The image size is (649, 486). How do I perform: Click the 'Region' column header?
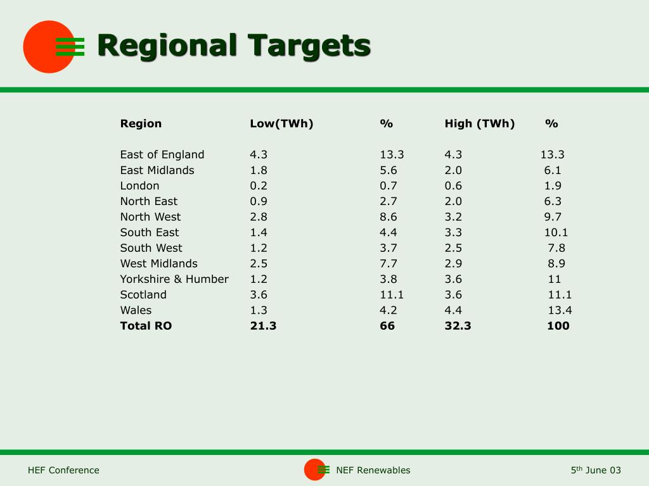[141, 123]
